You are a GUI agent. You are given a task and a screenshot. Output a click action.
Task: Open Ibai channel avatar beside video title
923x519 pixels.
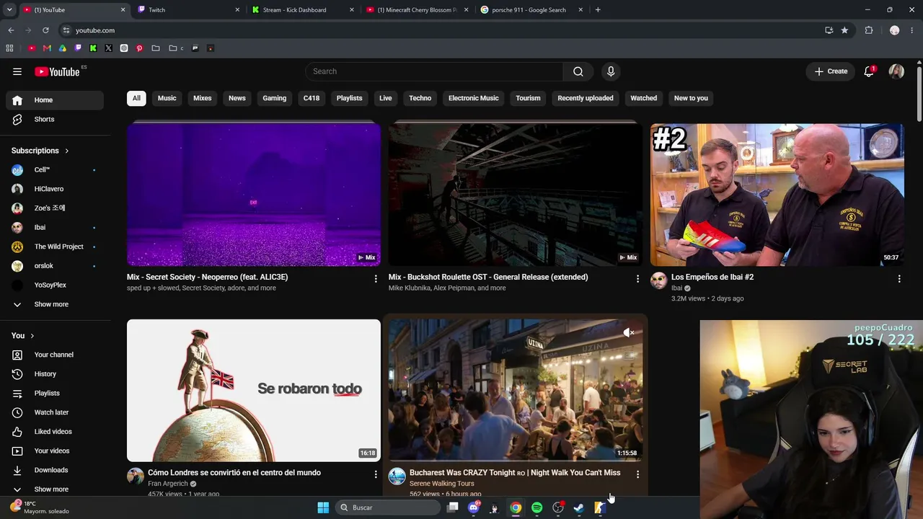click(x=659, y=281)
